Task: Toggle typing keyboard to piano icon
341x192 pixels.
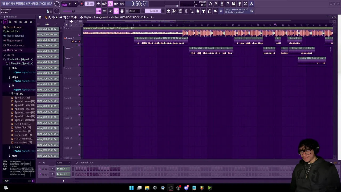Action: (x=99, y=11)
